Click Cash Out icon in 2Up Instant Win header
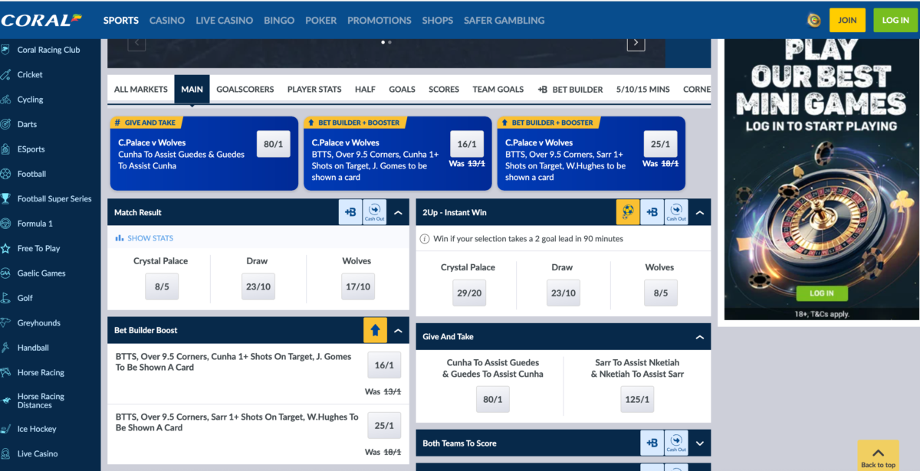920x471 pixels. [x=676, y=212]
